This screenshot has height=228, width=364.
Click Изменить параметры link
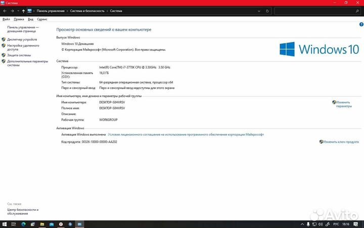[x=343, y=104]
